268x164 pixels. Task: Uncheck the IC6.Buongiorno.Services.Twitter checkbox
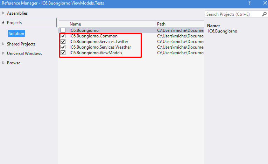[63, 42]
